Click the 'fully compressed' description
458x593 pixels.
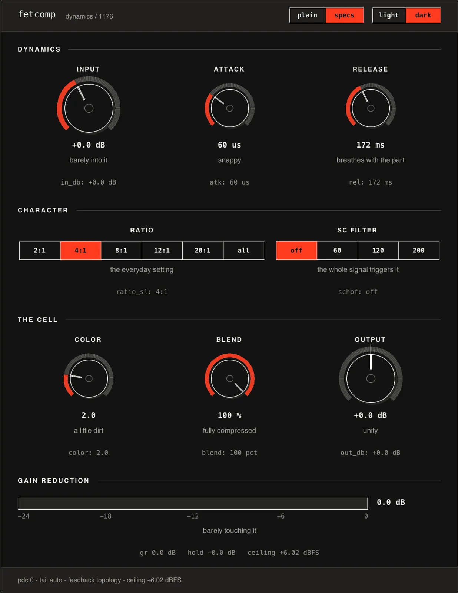click(x=229, y=430)
